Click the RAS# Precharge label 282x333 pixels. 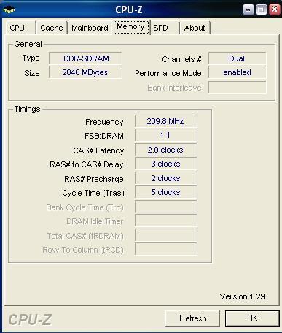[94, 179]
